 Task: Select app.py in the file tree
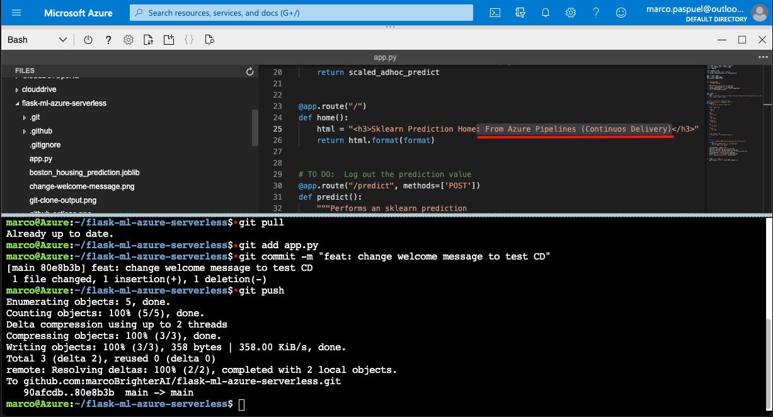pos(41,159)
